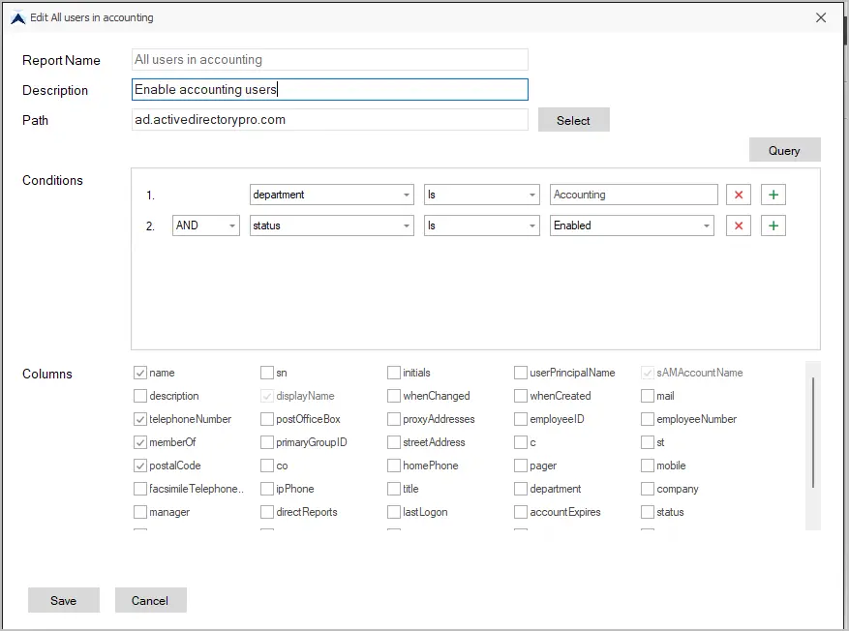849x631 pixels.
Task: Click the greyed sAMAccountName checkbox
Action: click(x=647, y=373)
